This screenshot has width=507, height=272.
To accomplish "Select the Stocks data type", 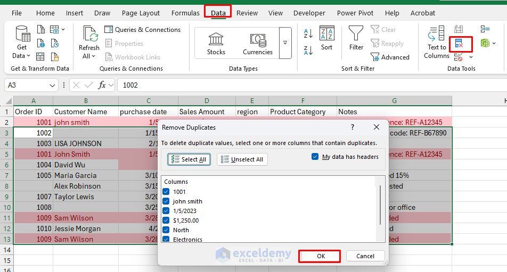I will (x=216, y=43).
